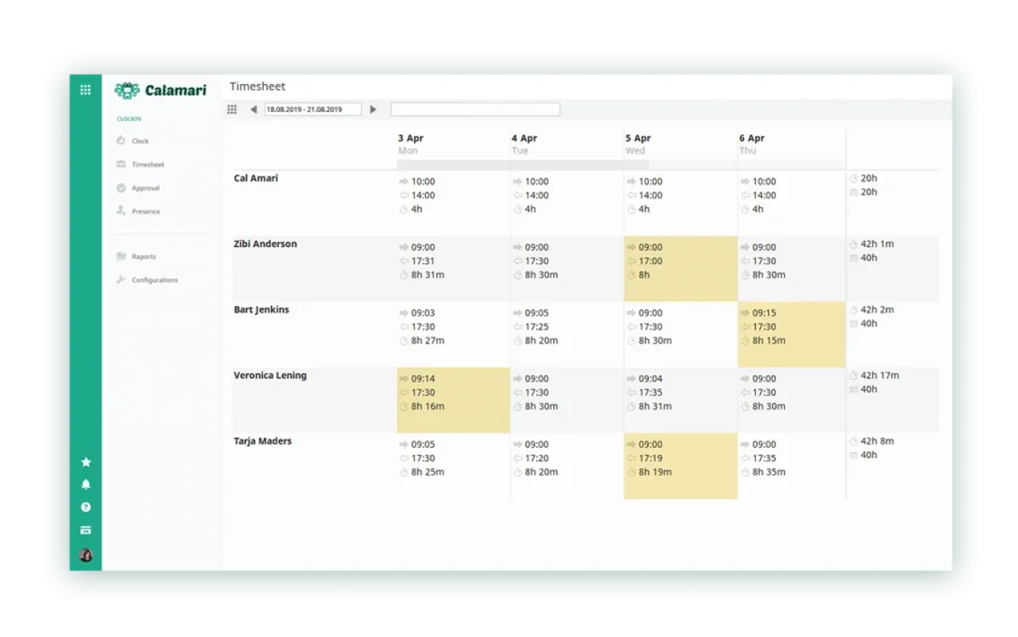Click Bart Jenkins' 09:15 clock-in time

764,313
